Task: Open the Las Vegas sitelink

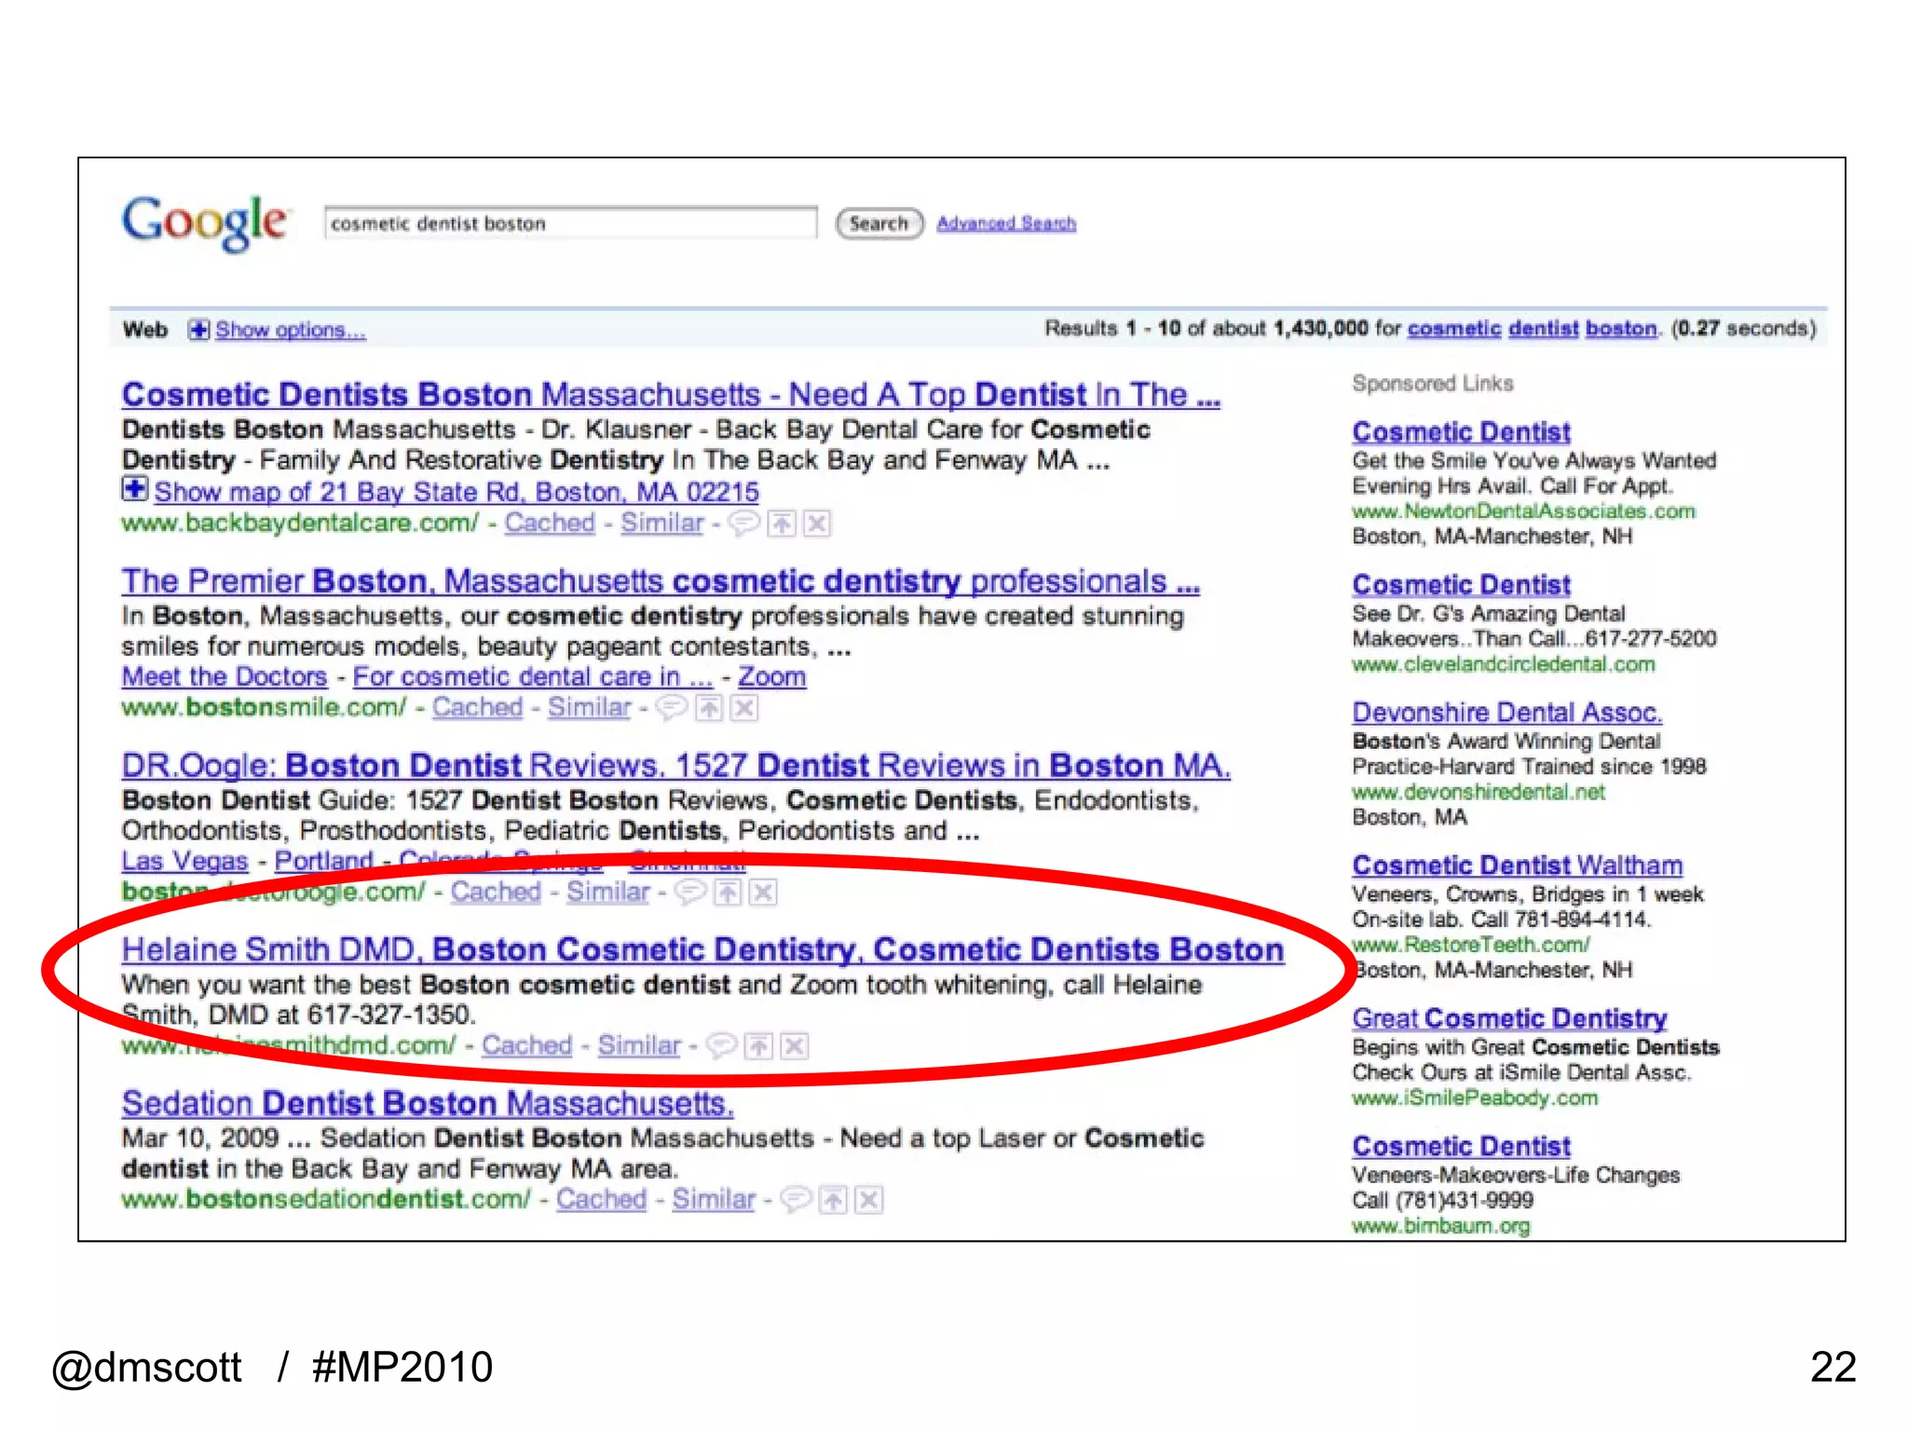Action: tap(185, 861)
